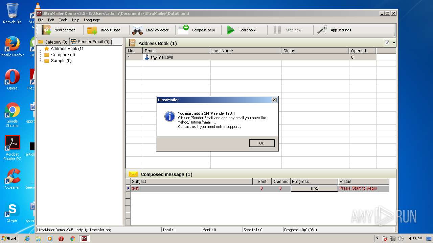The width and height of the screenshot is (433, 243).
Task: Open Import Data from the toolbar
Action: click(x=104, y=30)
